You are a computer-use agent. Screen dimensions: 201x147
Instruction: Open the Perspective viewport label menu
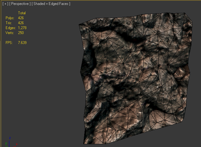pos(20,4)
